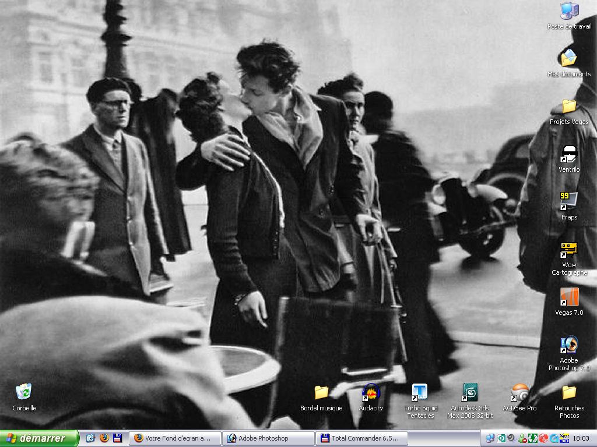Viewport: 597px width, 447px height.
Task: Select the Vegas 7.0 shortcut icon
Action: point(569,302)
